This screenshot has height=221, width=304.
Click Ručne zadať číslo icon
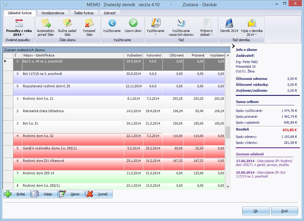click(67, 23)
